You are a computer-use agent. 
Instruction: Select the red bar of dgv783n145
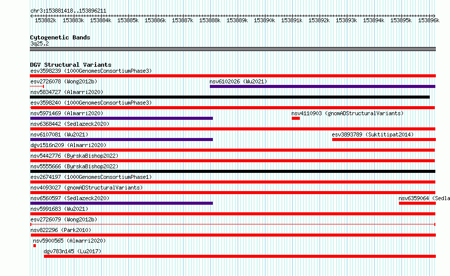click(x=240, y=256)
